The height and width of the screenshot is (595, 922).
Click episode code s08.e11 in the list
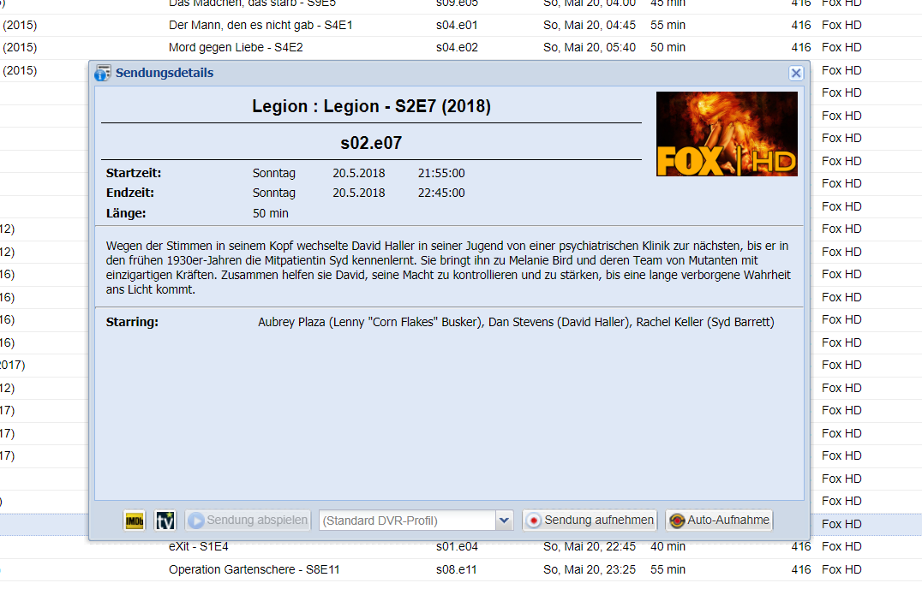pos(457,569)
